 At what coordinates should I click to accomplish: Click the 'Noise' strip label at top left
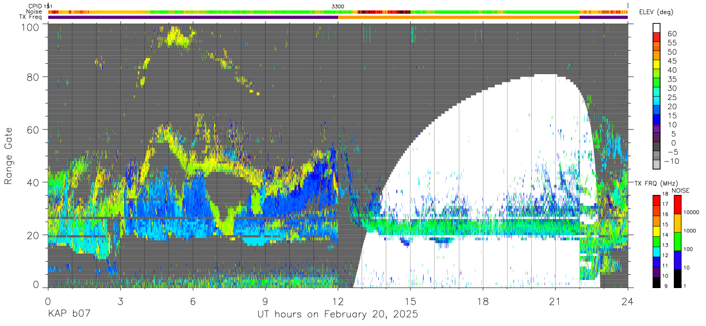34,11
